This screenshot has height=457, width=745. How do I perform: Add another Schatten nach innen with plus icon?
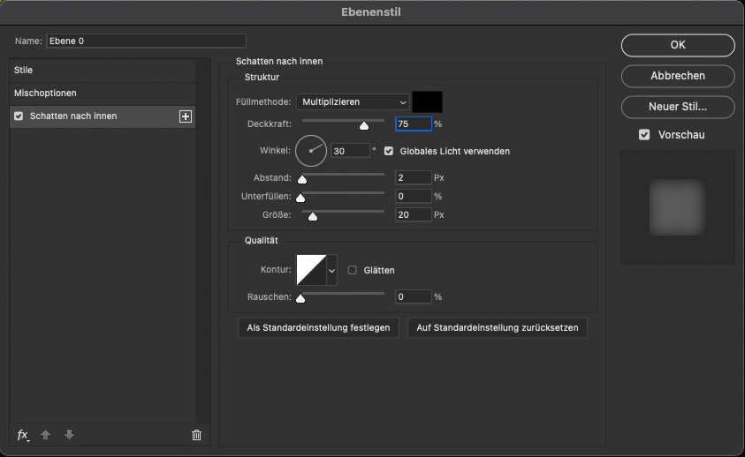[186, 116]
